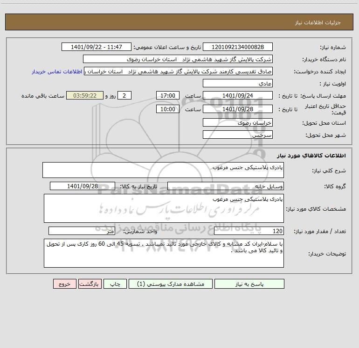Click label 'شماره نیاز:'

(333, 47)
